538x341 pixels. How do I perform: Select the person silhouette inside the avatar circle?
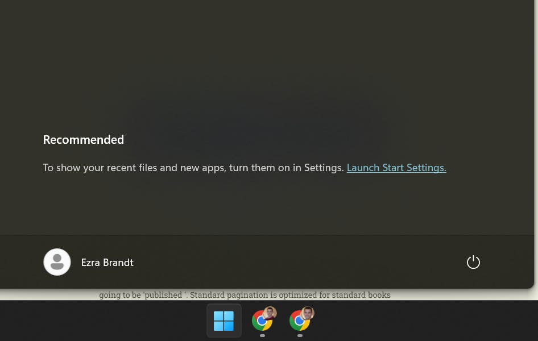57,262
